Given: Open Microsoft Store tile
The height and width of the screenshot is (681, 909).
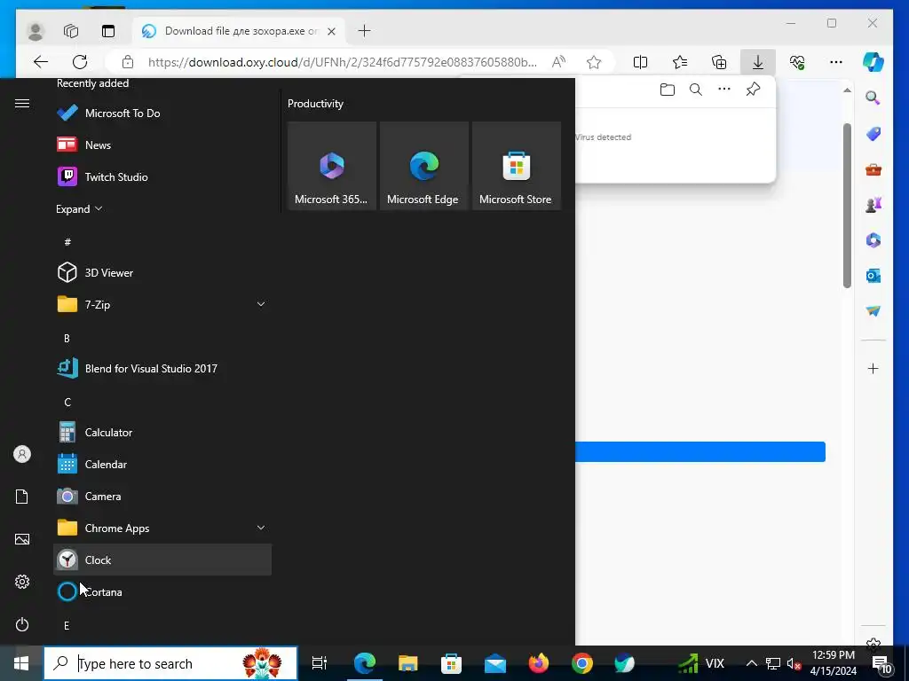Looking at the screenshot, I should [517, 166].
